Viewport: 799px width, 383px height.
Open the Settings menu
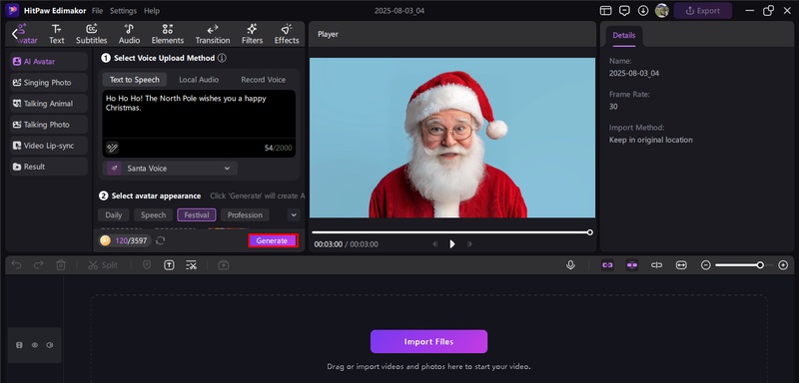coord(123,11)
